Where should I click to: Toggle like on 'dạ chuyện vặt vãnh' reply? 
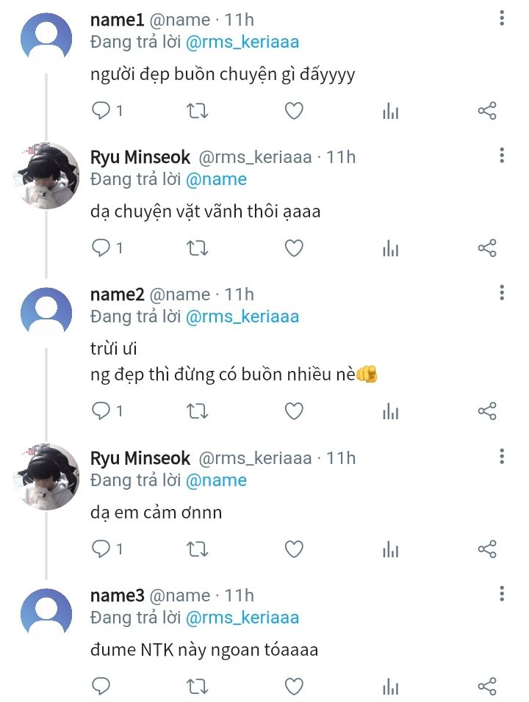pyautogui.click(x=294, y=248)
